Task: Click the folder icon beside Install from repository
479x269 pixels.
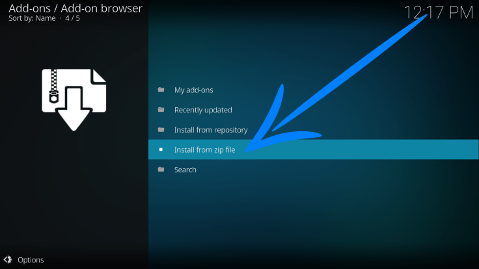Action: [161, 129]
